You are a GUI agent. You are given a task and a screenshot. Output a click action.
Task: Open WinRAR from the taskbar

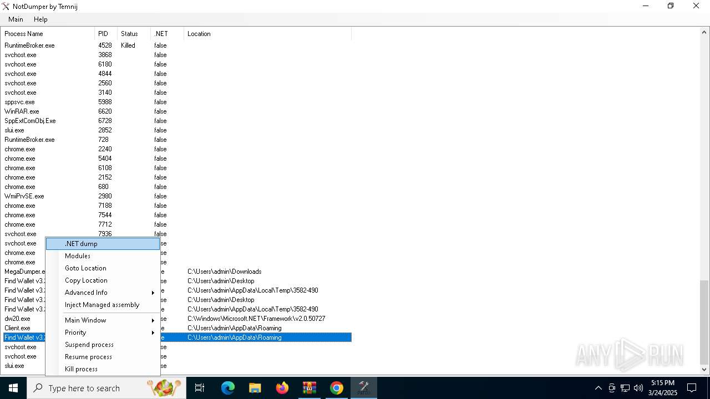point(309,388)
